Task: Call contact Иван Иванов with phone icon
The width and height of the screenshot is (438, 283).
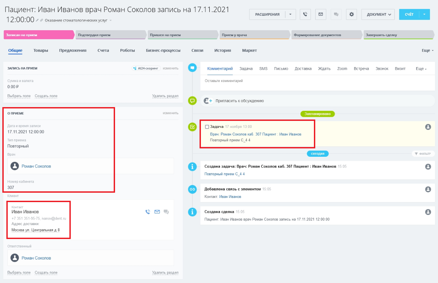Action: [148, 212]
